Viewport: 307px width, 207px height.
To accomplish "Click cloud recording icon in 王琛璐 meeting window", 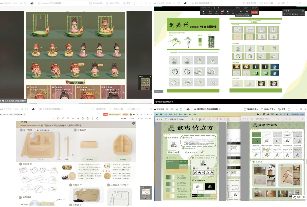I will click(33, 109).
